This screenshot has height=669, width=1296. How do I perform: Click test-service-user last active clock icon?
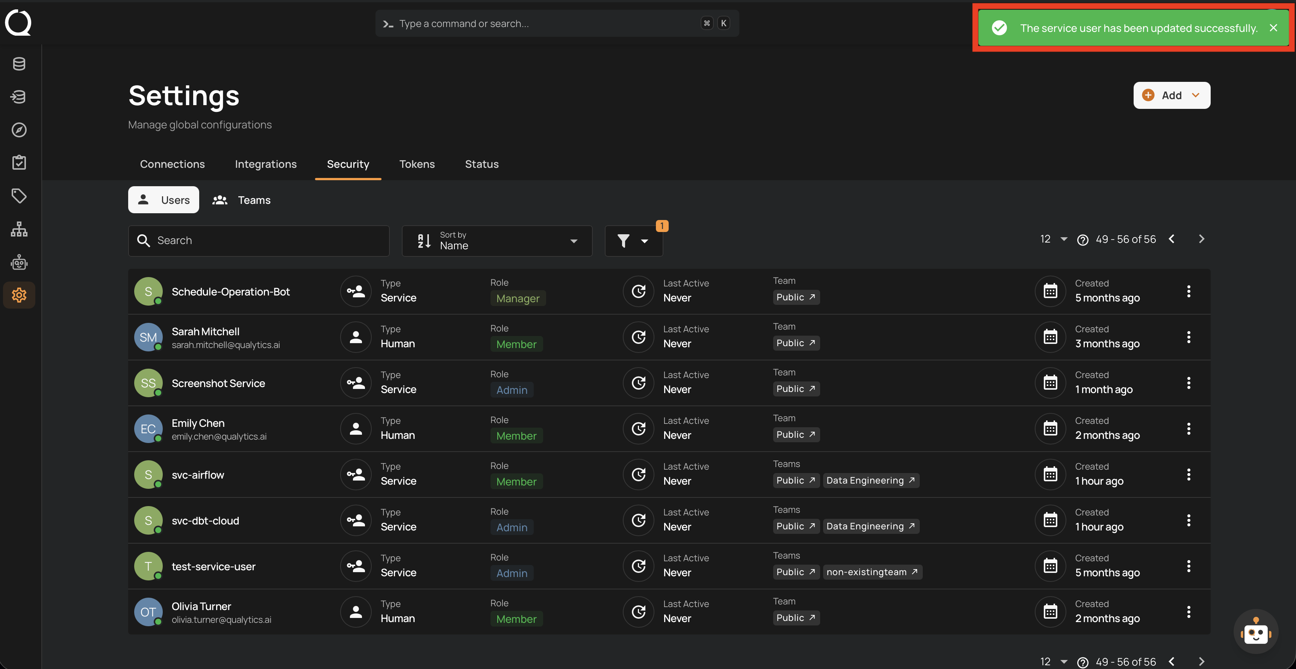tap(639, 566)
